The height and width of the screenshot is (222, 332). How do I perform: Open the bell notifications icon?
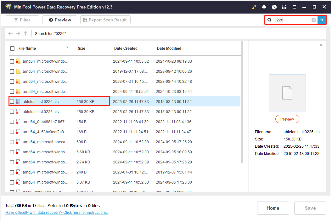click(x=264, y=7)
